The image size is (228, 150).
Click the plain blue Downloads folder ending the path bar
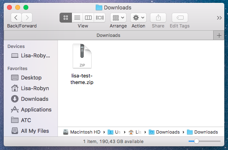coord(203,132)
